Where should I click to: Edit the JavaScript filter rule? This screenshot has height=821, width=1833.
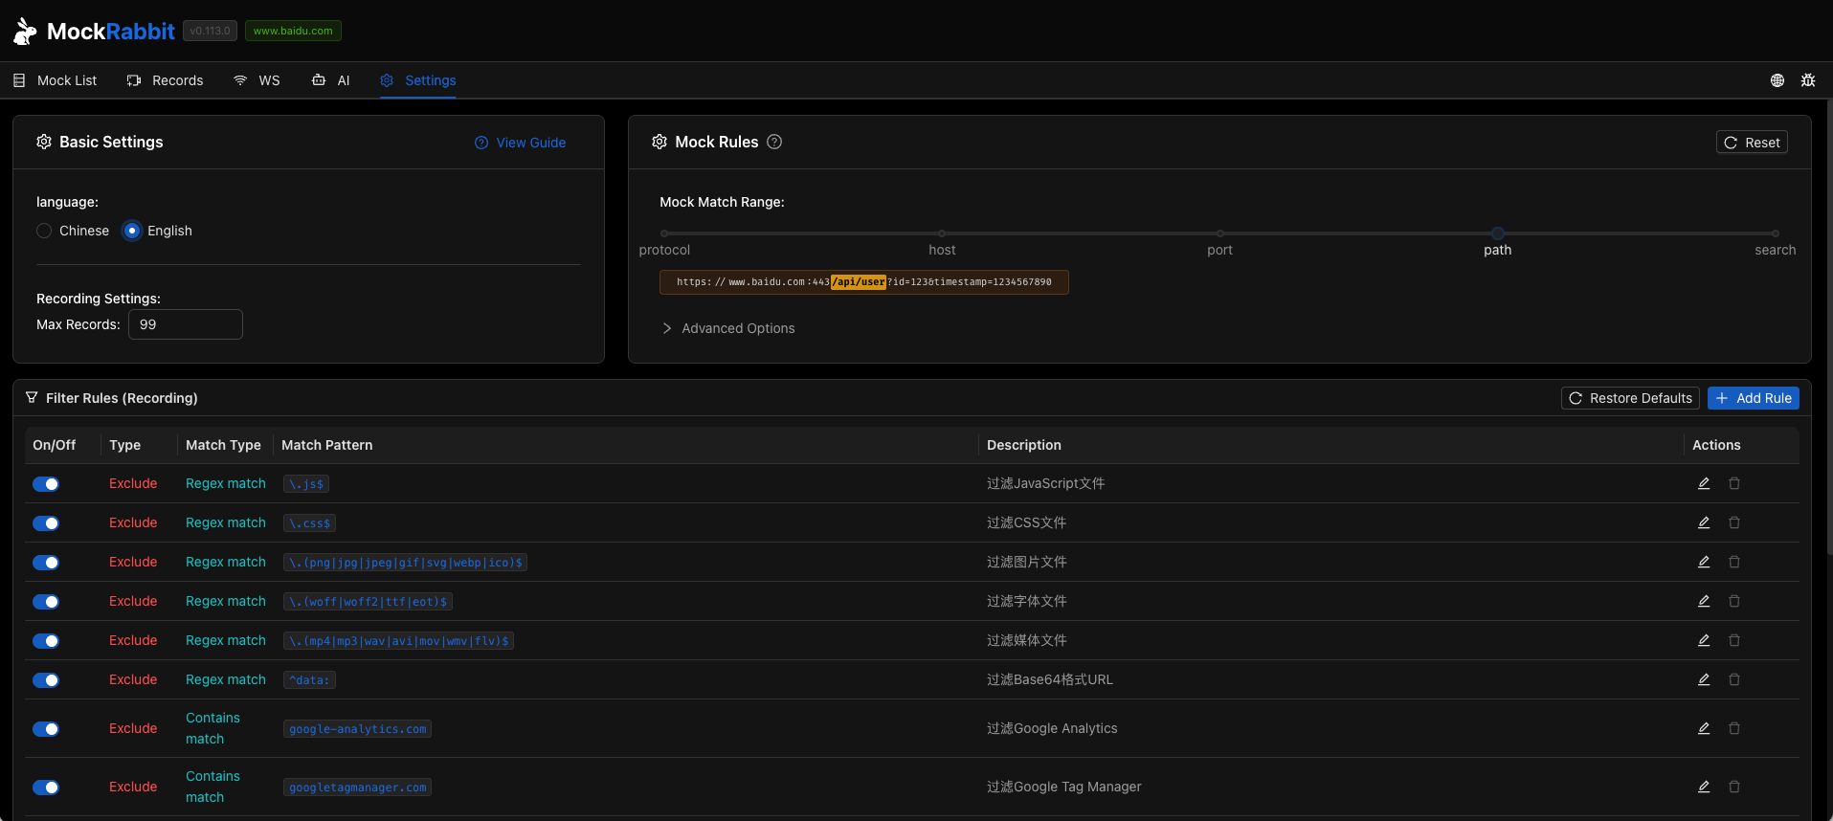(x=1704, y=483)
